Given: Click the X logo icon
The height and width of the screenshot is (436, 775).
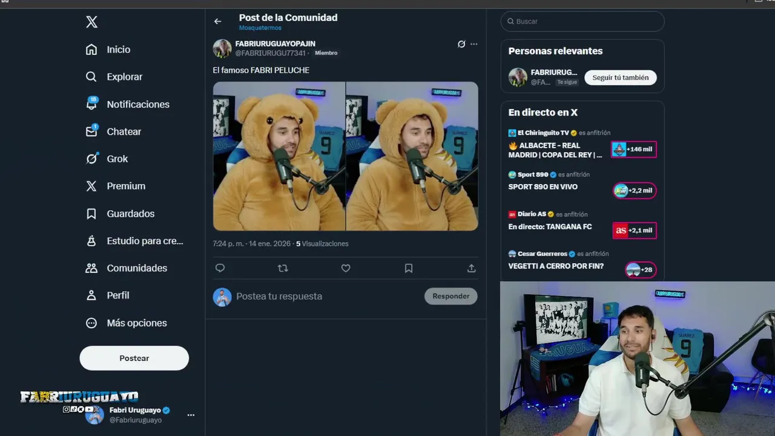Looking at the screenshot, I should tap(91, 22).
